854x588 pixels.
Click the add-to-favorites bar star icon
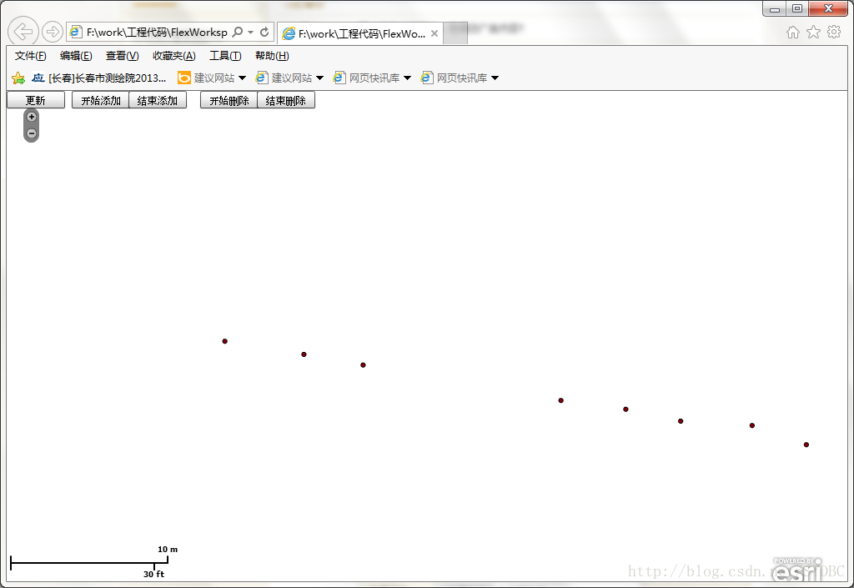[18, 78]
